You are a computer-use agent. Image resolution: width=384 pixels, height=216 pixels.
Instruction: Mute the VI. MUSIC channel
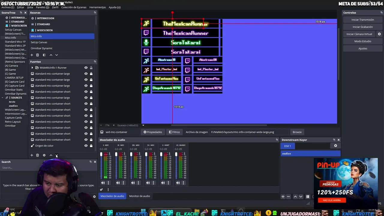[178, 183]
